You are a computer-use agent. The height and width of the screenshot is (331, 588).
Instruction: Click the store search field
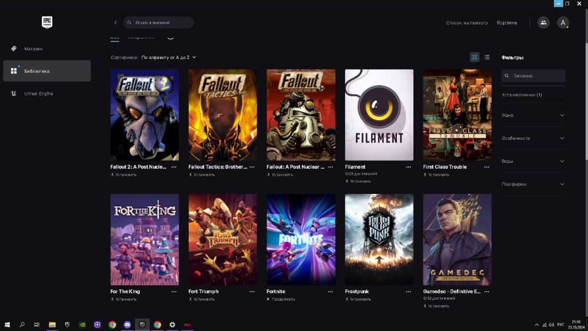pyautogui.click(x=159, y=22)
